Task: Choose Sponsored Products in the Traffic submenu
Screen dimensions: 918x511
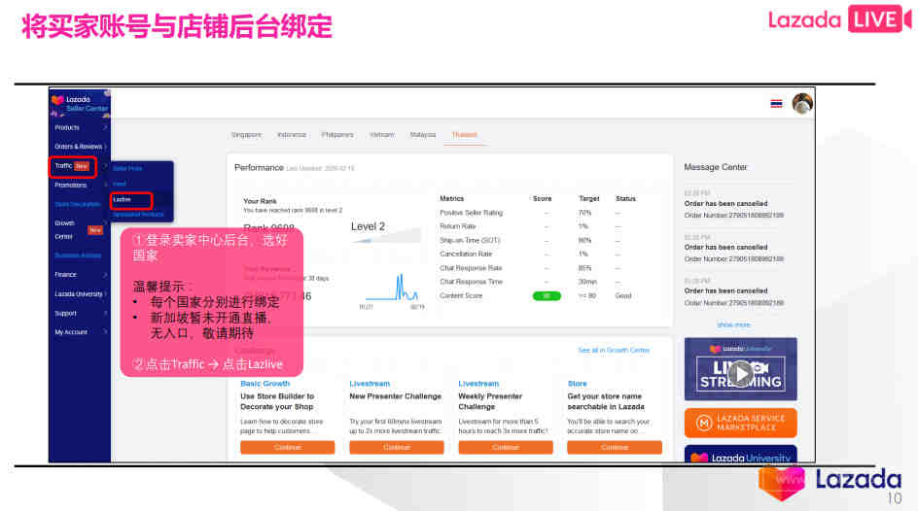Action: pos(138,215)
